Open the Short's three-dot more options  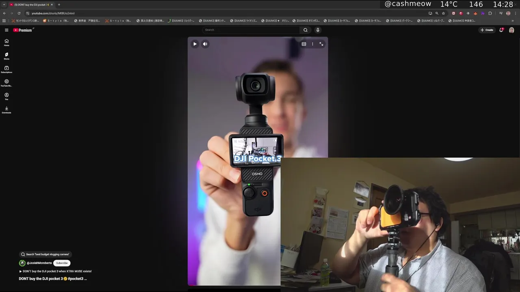312,44
